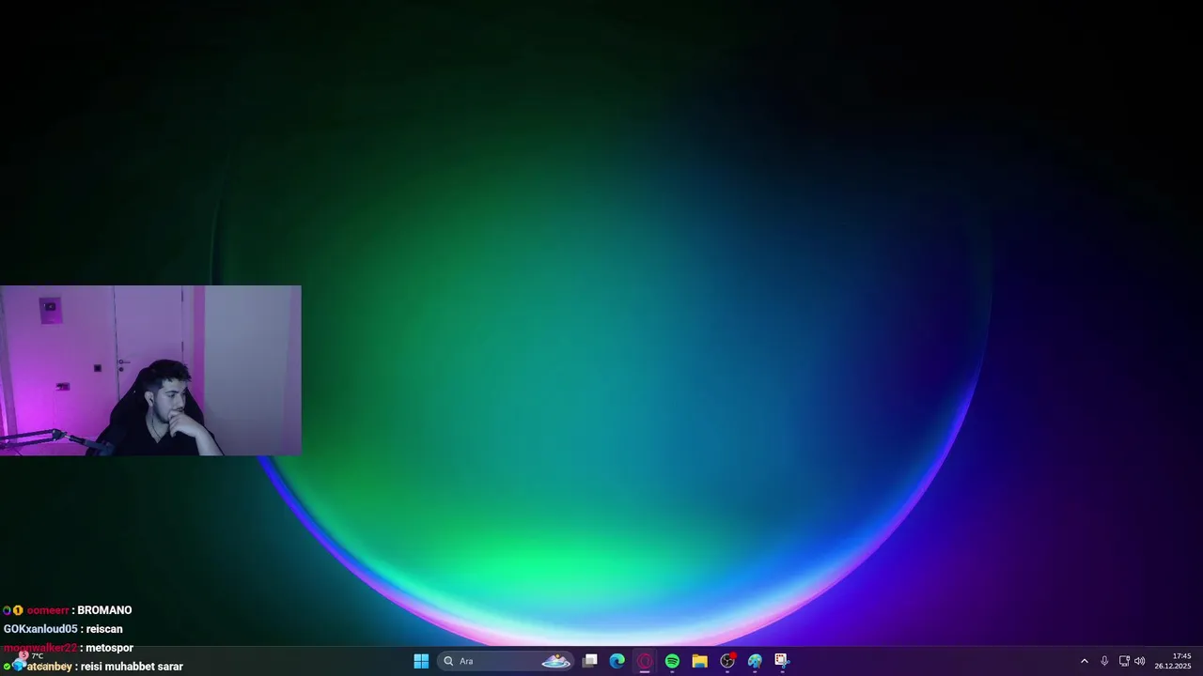The image size is (1203, 676).
Task: Click chat message 'metospor'
Action: coord(109,648)
